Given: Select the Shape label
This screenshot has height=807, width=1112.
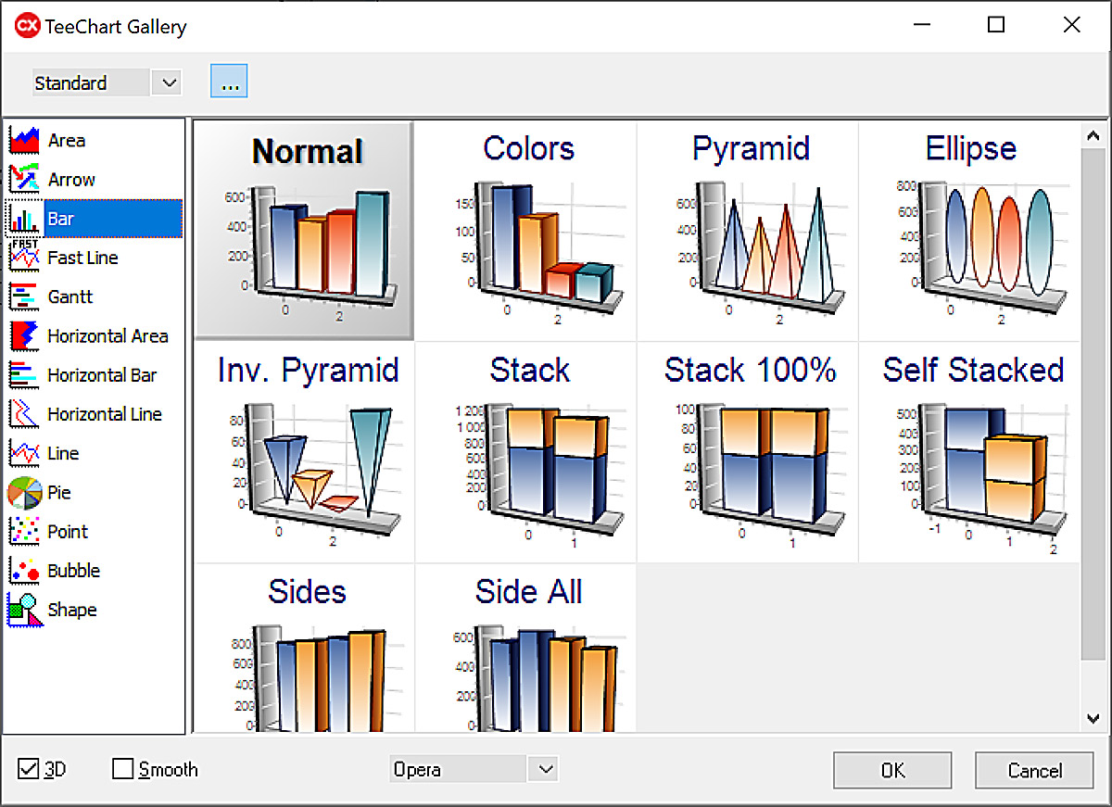Looking at the screenshot, I should pyautogui.click(x=72, y=609).
